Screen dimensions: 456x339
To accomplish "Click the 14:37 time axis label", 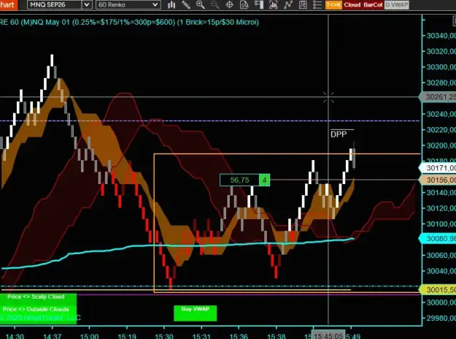I will [x=52, y=336].
